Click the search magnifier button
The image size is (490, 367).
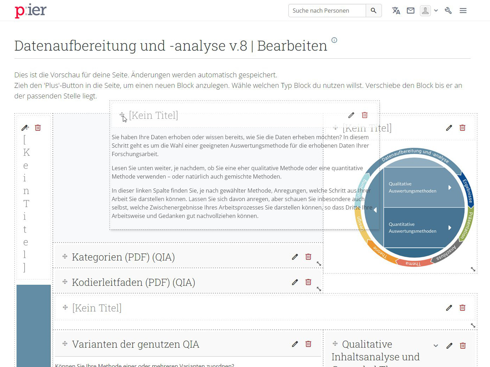coord(373,11)
